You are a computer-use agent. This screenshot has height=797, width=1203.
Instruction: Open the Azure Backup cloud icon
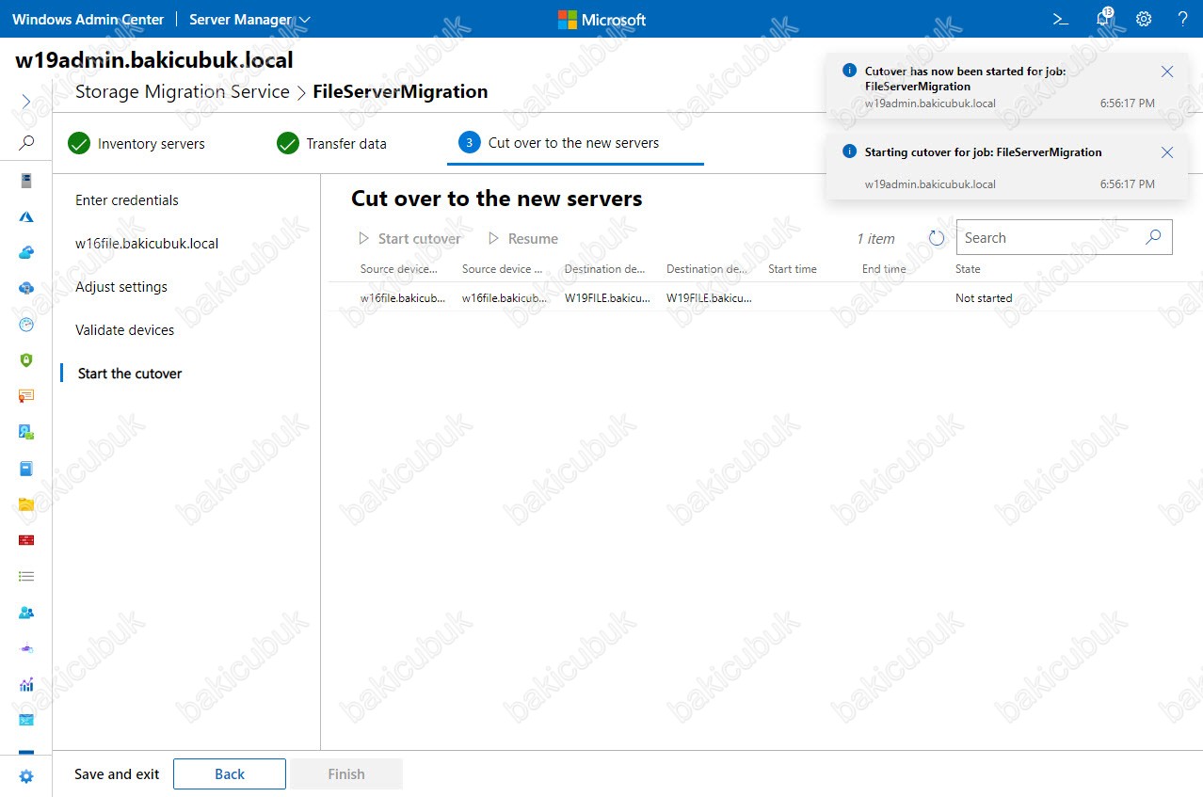tap(26, 252)
